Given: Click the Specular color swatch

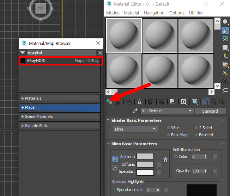Looking at the screenshot, I should 145,172.
